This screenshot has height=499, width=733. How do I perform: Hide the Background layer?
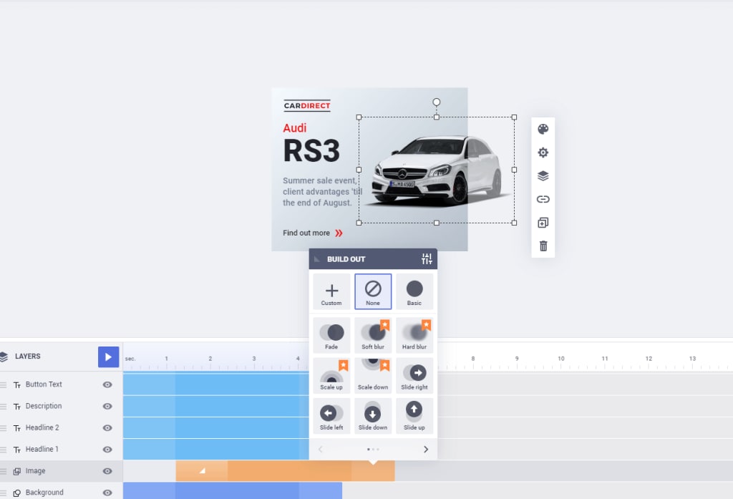[107, 493]
